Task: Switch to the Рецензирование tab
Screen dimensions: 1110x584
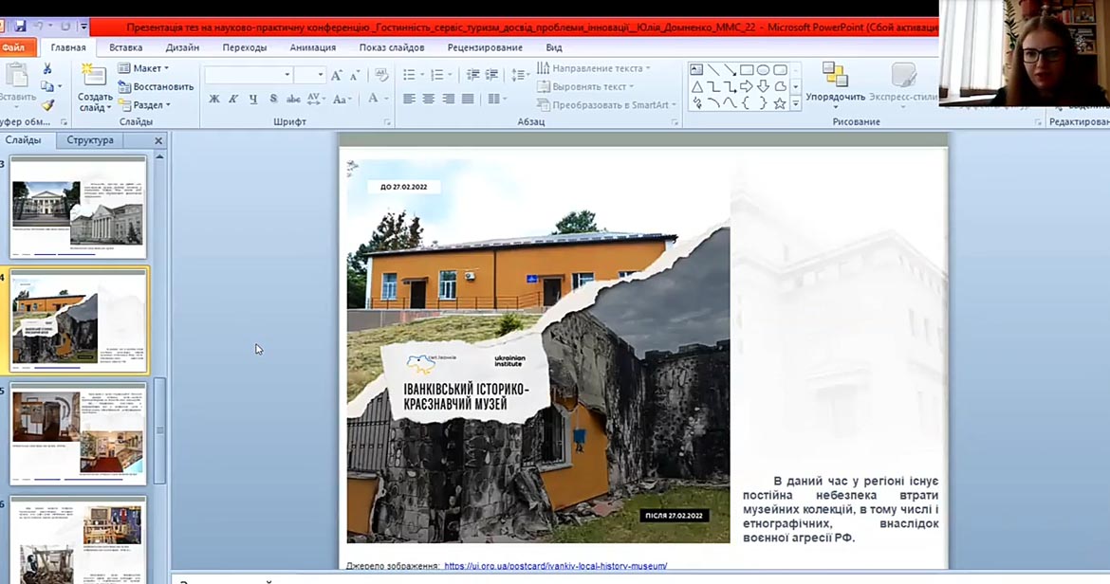Action: click(x=485, y=47)
